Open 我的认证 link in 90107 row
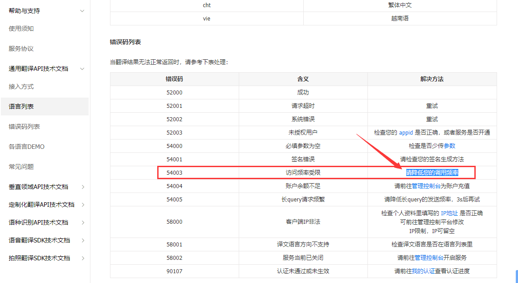 coord(423,271)
